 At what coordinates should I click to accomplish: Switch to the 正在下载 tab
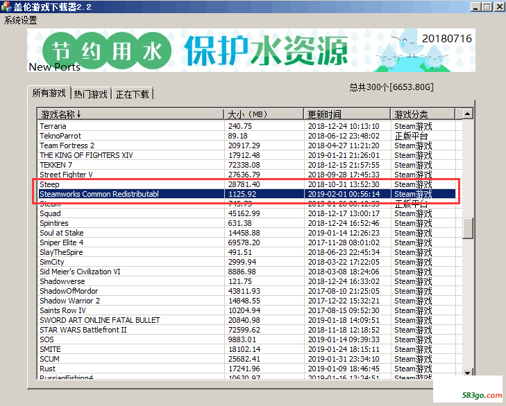[133, 94]
